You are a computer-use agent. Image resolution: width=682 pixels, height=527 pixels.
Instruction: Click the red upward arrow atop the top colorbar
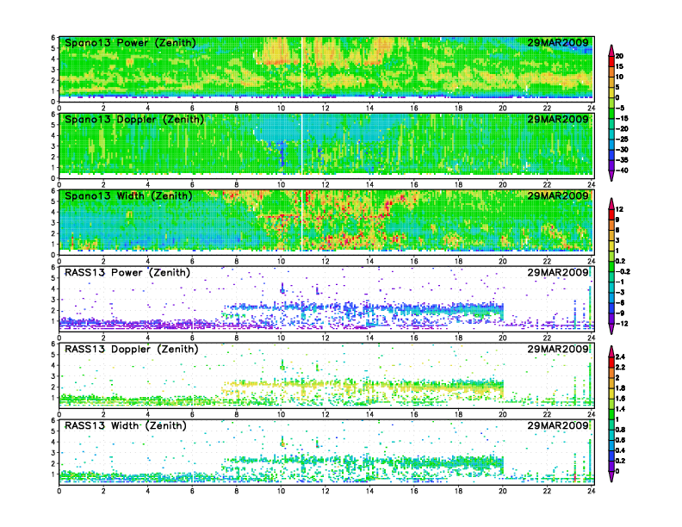[x=611, y=46]
